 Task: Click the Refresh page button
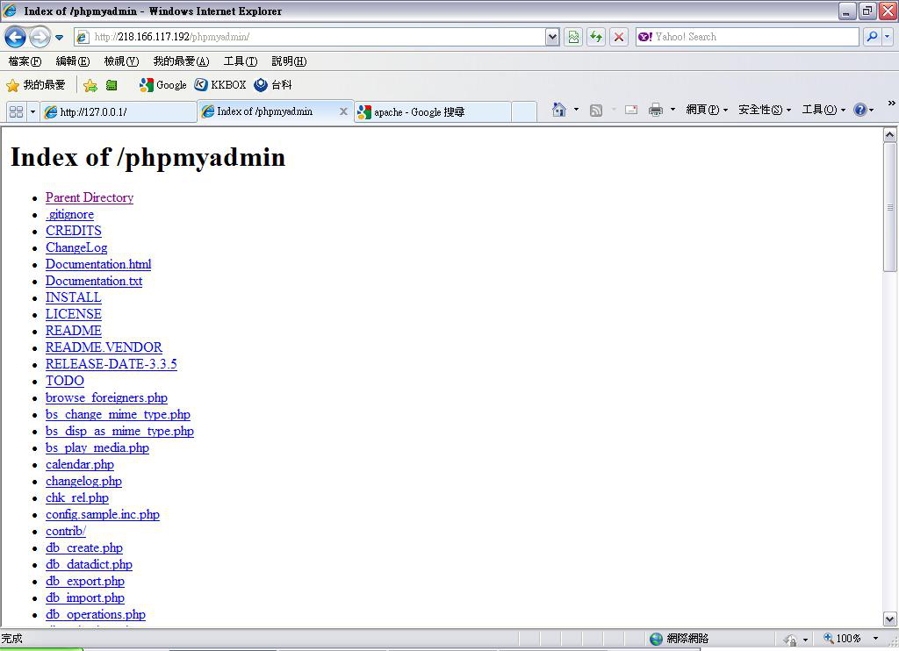point(596,37)
